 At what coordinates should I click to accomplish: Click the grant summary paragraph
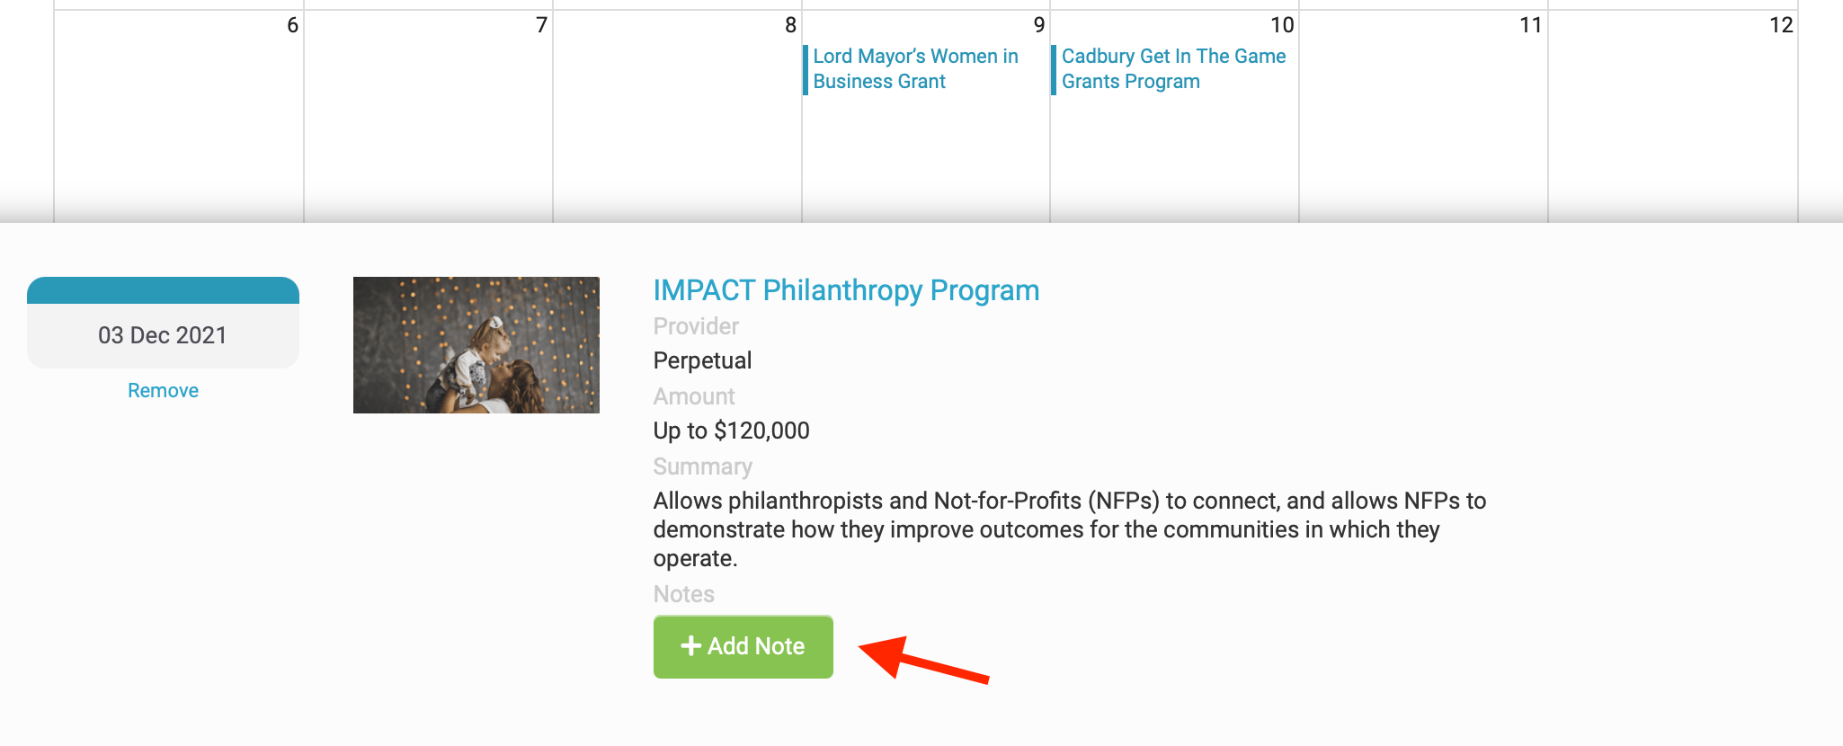tap(1069, 529)
